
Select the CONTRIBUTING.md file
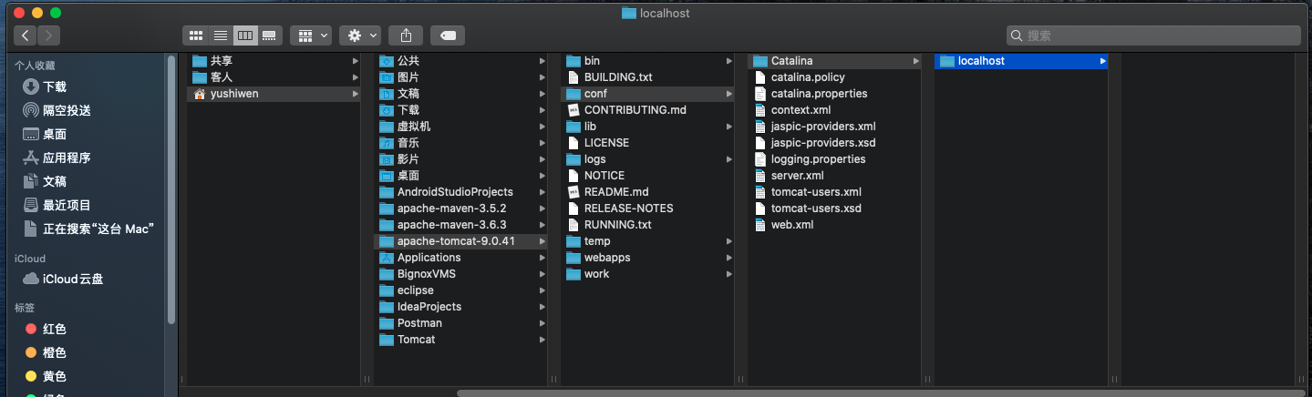click(x=647, y=110)
